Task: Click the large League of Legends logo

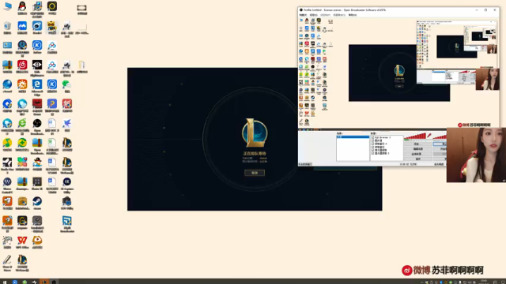Action: (x=255, y=133)
